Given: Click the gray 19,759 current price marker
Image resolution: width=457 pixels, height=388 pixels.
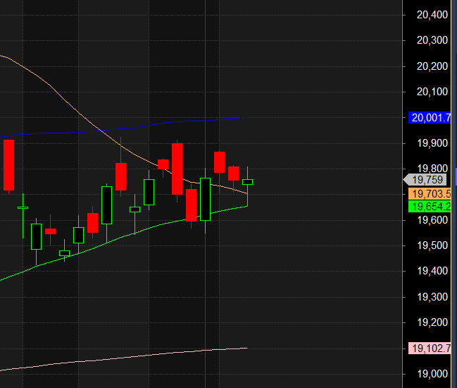Looking at the screenshot, I should pyautogui.click(x=425, y=180).
